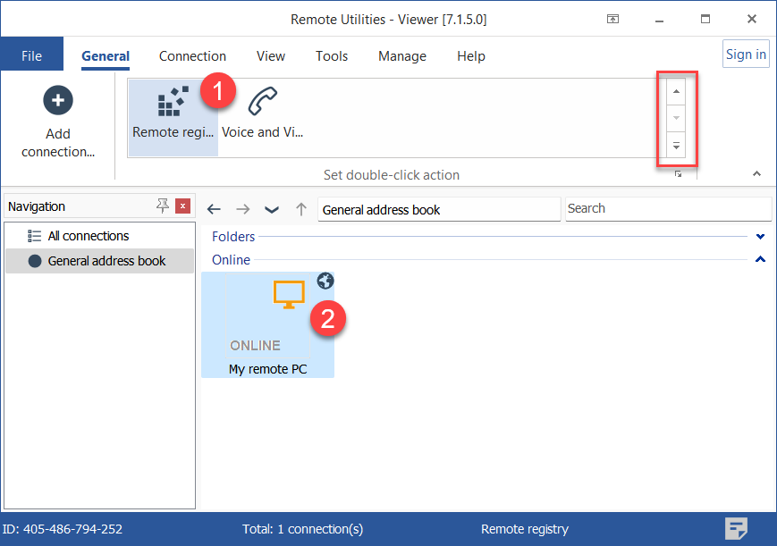Open the navigation history dropdown chevron
The width and height of the screenshot is (777, 546).
[x=272, y=209]
